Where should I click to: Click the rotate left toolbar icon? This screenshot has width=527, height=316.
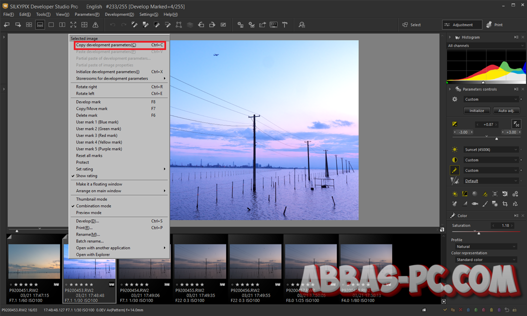201,24
